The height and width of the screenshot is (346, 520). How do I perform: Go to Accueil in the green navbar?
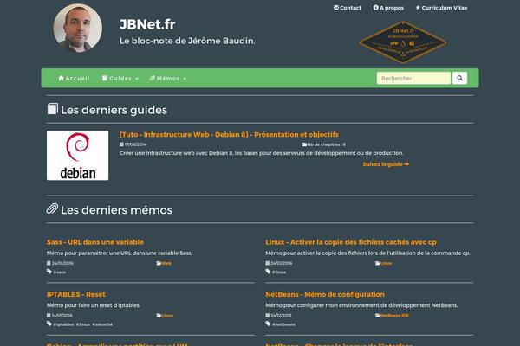click(x=74, y=78)
